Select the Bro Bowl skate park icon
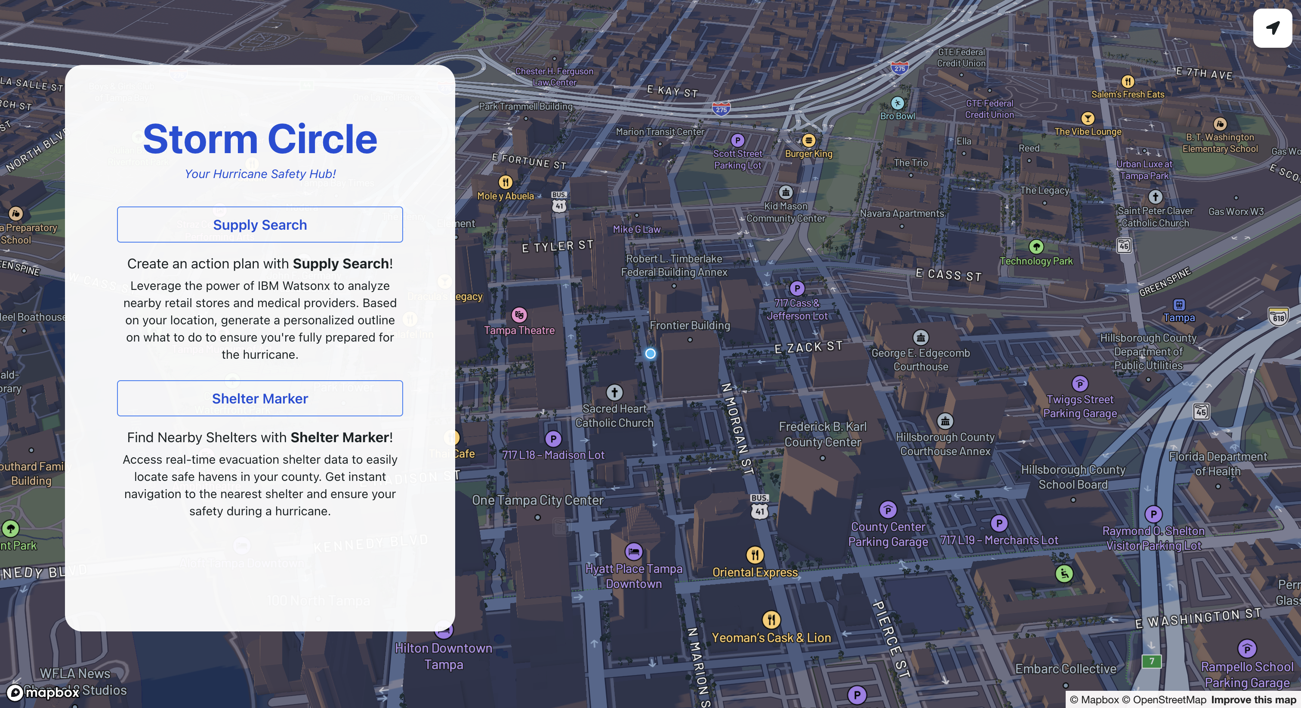 click(x=897, y=103)
